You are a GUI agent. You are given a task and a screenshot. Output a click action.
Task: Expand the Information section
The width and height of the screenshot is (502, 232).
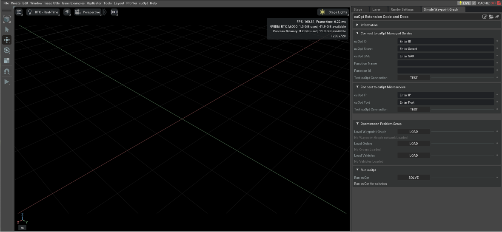click(x=426, y=25)
